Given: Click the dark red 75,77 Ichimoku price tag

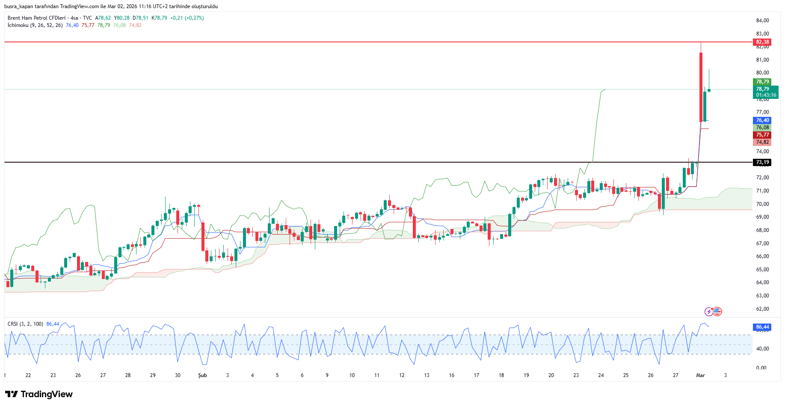Looking at the screenshot, I should 762,135.
